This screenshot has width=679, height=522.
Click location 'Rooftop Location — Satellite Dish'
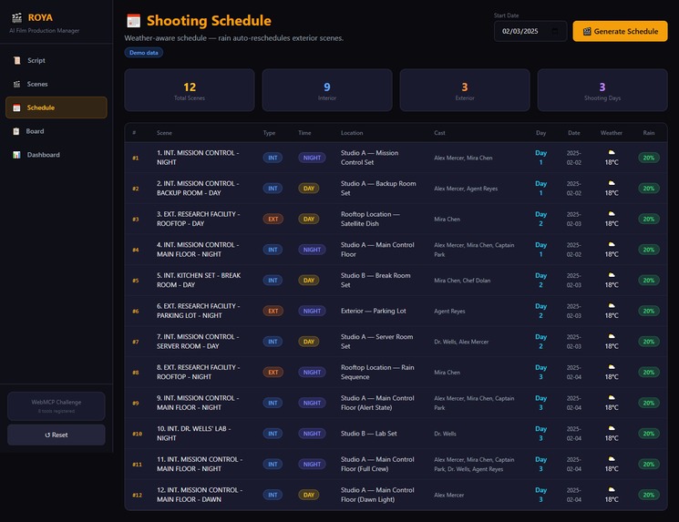[370, 219]
